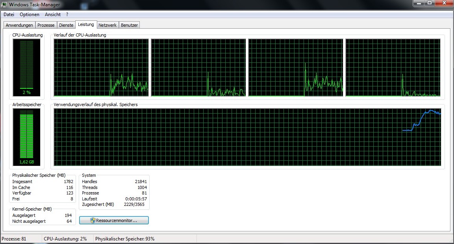Viewport: 454px width, 244px height.
Task: Open the Datei menu
Action: coord(9,15)
